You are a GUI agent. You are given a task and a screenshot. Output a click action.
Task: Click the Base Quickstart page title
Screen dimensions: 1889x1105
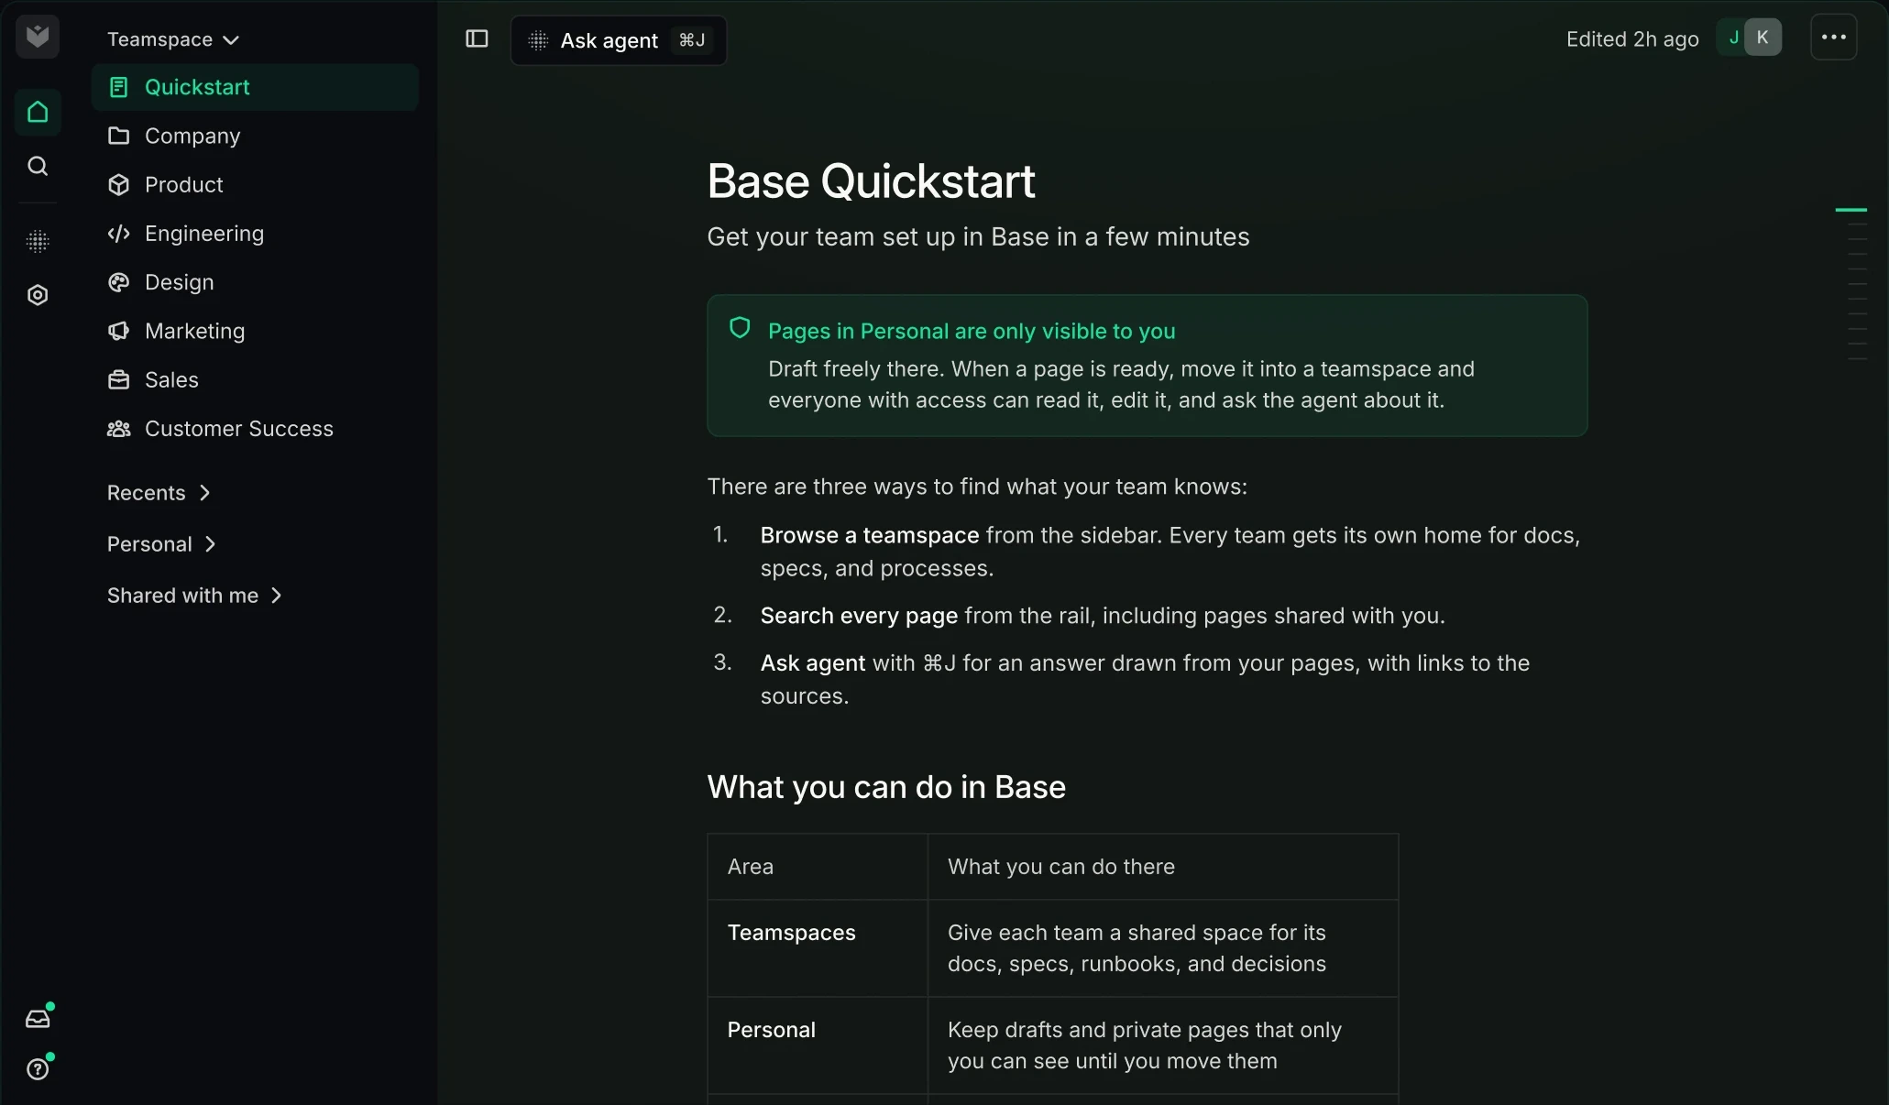pyautogui.click(x=871, y=181)
